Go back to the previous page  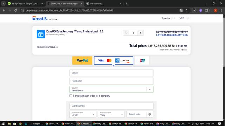[x=4, y=10]
